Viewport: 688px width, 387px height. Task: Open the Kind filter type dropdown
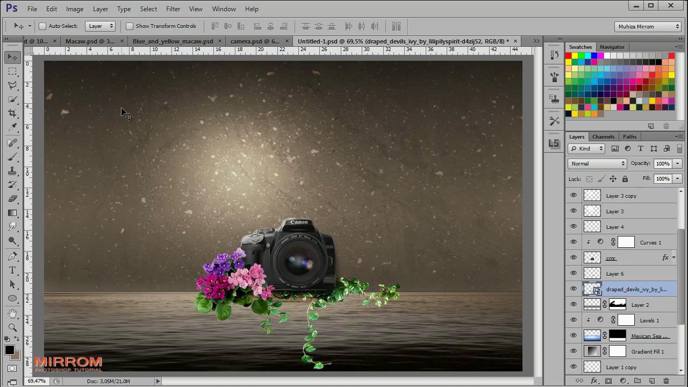coord(587,148)
